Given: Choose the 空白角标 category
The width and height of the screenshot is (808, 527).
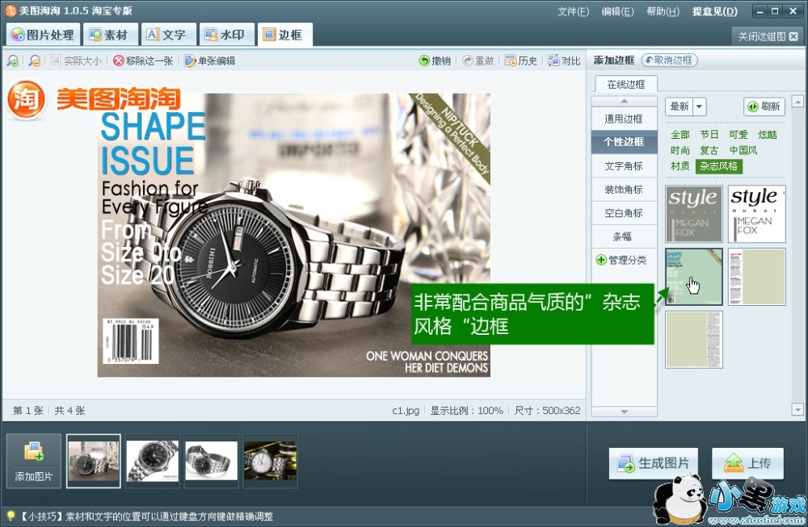Looking at the screenshot, I should coord(624,213).
